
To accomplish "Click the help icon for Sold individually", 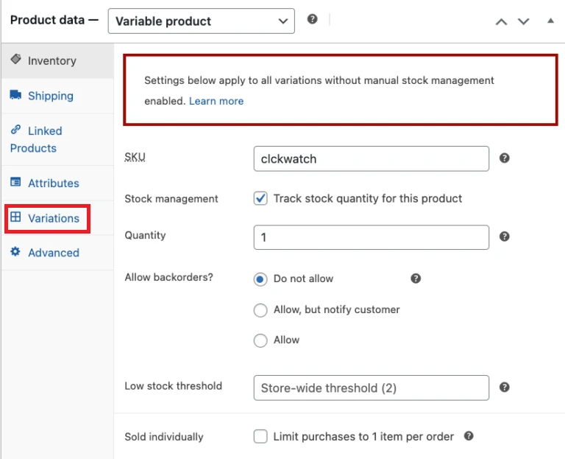I will coord(469,436).
